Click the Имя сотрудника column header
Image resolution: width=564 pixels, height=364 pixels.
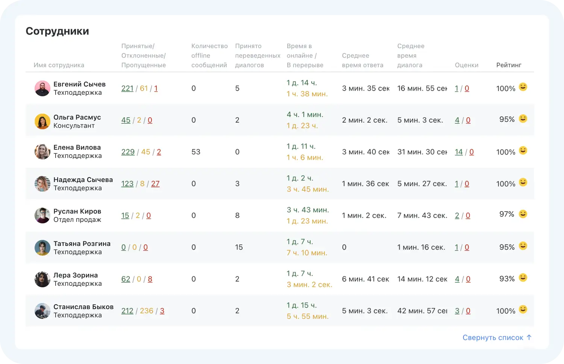point(59,65)
